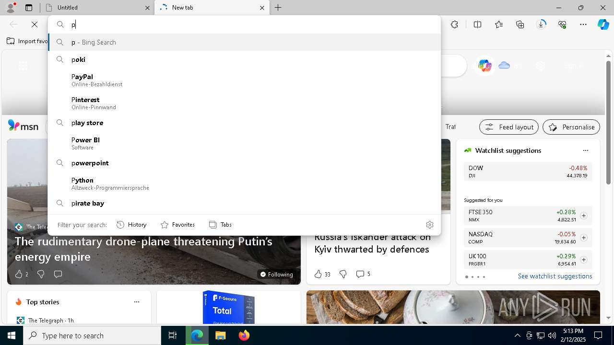Open the Collections icon
614x345 pixels.
[520, 24]
